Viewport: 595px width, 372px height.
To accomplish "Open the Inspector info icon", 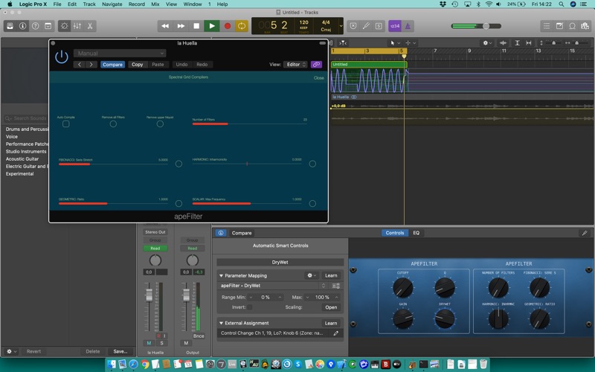I will (23, 26).
